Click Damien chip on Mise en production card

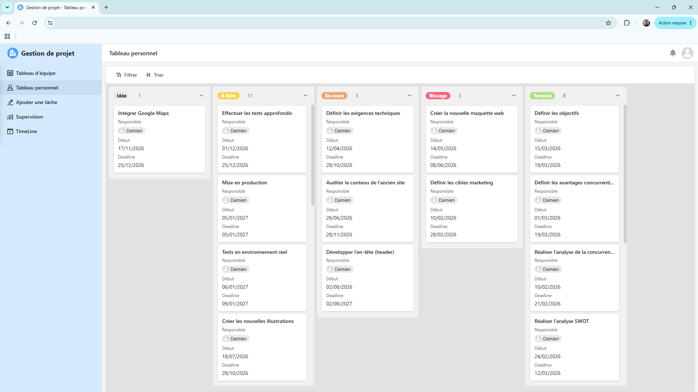[236, 200]
